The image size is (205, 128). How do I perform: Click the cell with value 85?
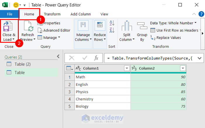(158, 92)
